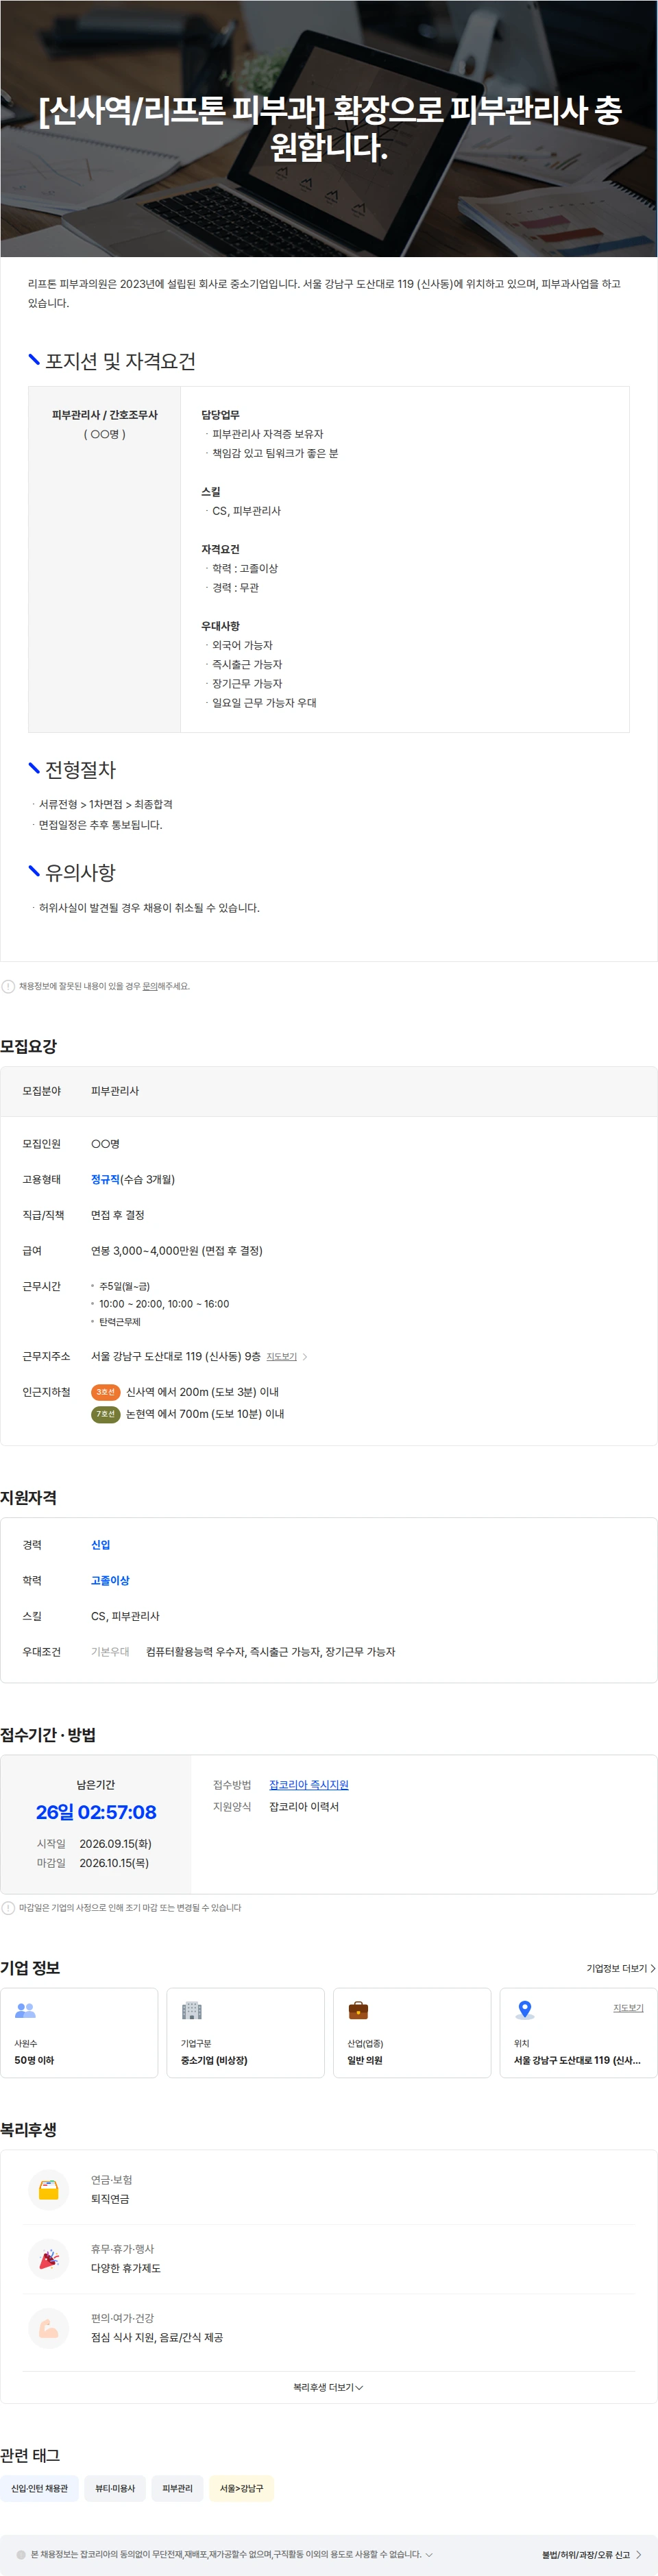The width and height of the screenshot is (658, 2576).
Task: Click the 중소기업 (비상장) value
Action: [214, 2060]
